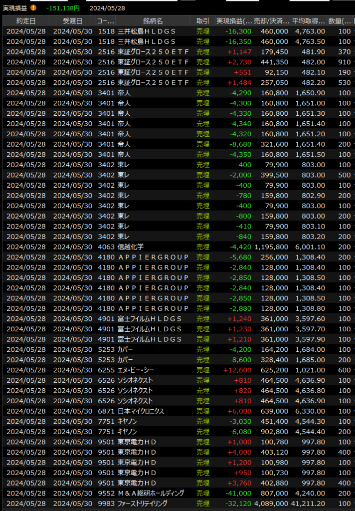Viewport: 355px width, 511px height.
Task: Sort by 受渡日 column header
Action: 72,21
